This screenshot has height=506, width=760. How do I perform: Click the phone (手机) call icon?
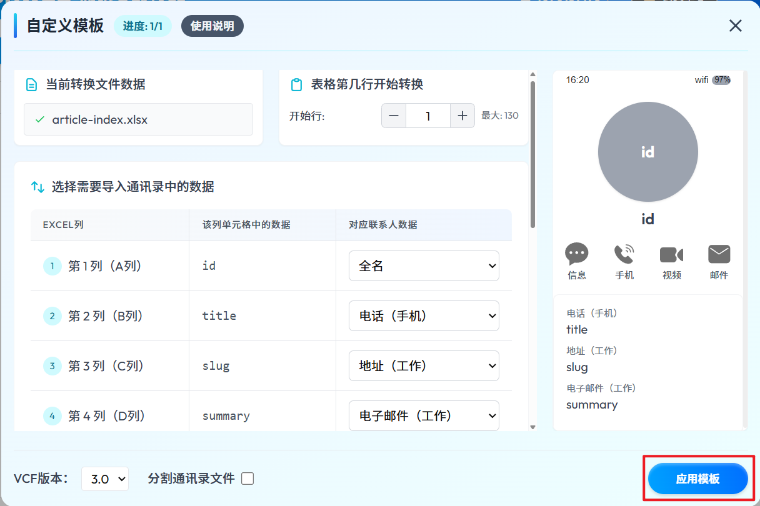click(624, 254)
